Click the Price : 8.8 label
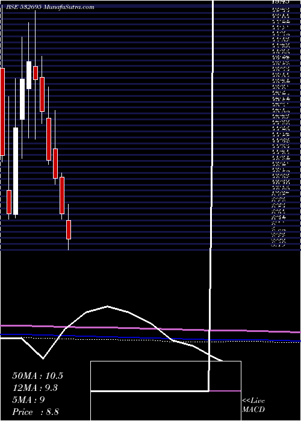Image resolution: width=301 pixels, height=421 pixels. click(36, 412)
